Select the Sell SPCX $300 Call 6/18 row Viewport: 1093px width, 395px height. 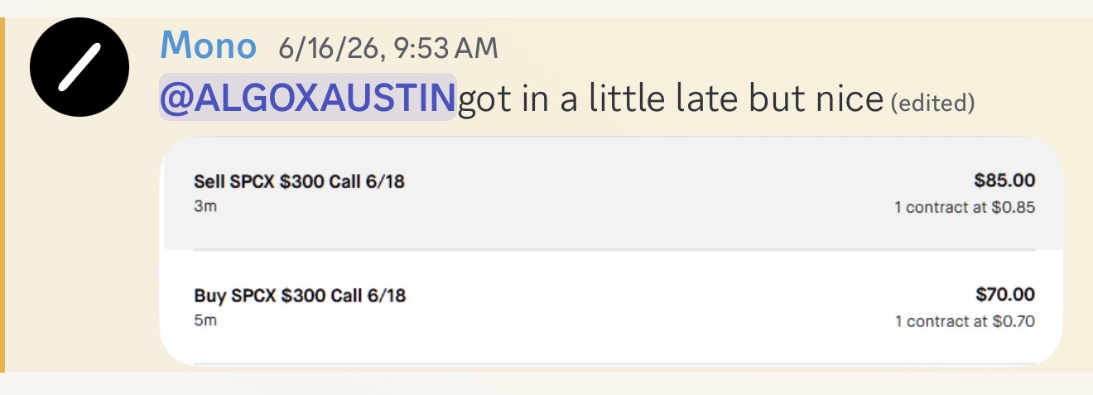pyautogui.click(x=613, y=193)
